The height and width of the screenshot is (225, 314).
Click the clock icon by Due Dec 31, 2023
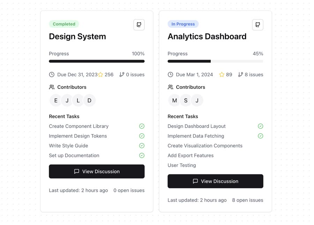tap(52, 75)
